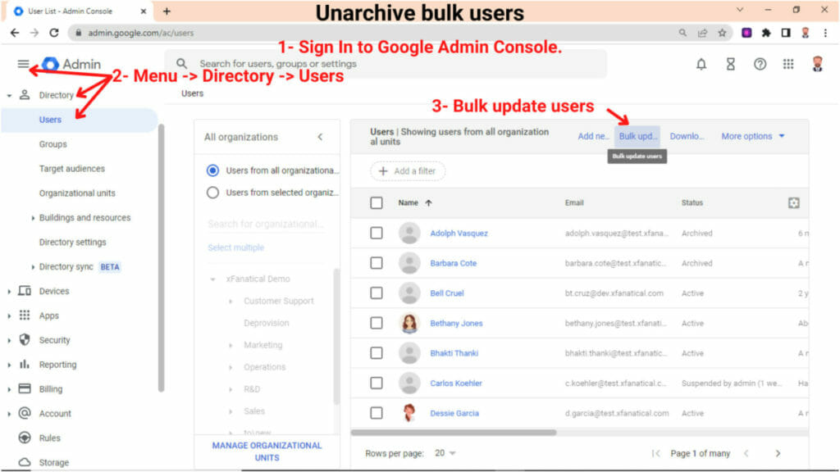The width and height of the screenshot is (840, 472).
Task: Open the notifications bell icon
Action: pyautogui.click(x=701, y=63)
